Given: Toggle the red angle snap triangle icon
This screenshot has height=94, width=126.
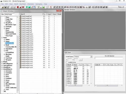Looking at the screenshot, I should tap(20, 7).
